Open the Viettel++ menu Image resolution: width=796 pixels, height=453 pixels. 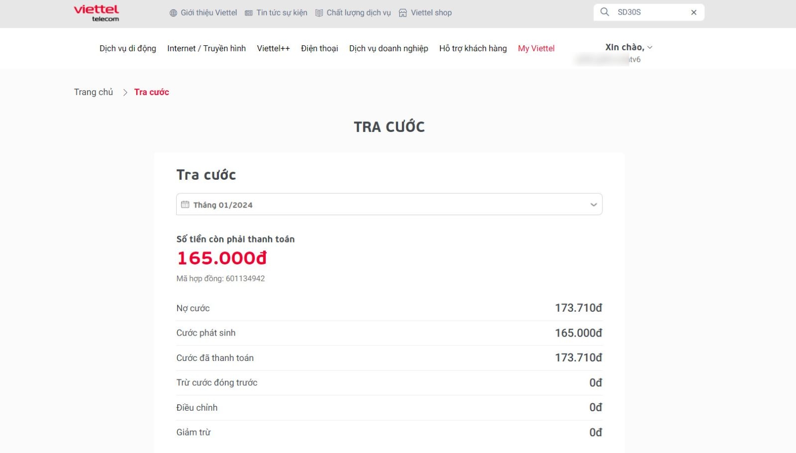click(273, 48)
